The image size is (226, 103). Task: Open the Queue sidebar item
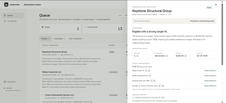tap(13, 15)
